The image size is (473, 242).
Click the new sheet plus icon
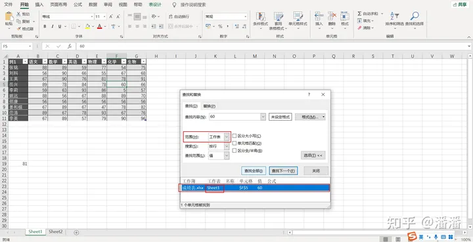76,232
